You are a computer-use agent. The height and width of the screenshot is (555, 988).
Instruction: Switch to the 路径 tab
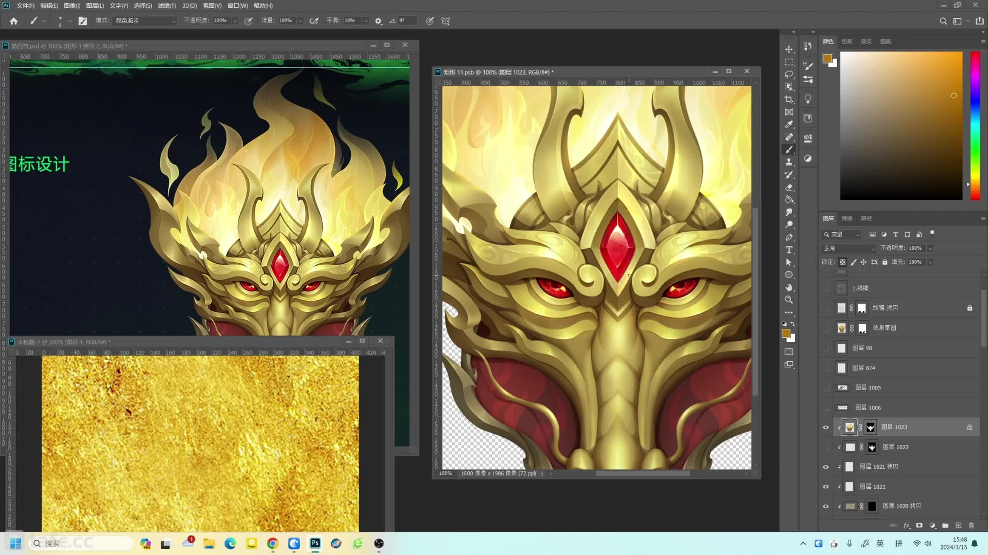coord(866,218)
